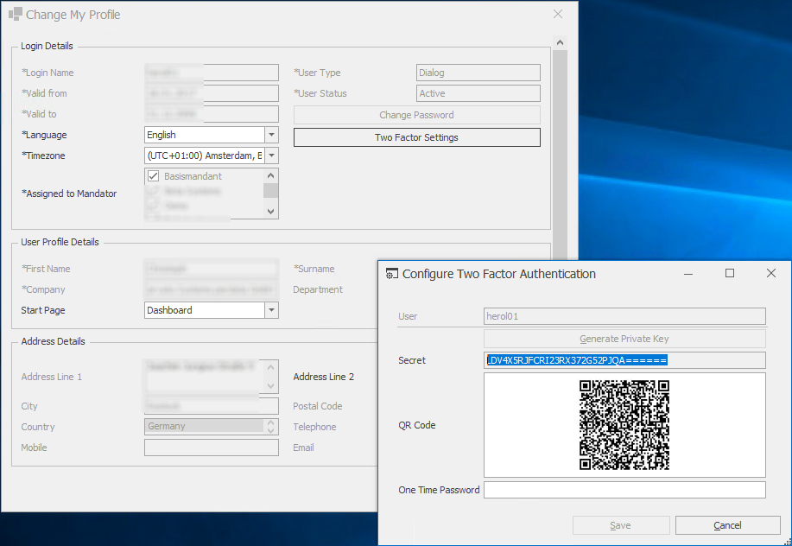The width and height of the screenshot is (792, 546).
Task: Click the Valid to field
Action: pos(211,114)
